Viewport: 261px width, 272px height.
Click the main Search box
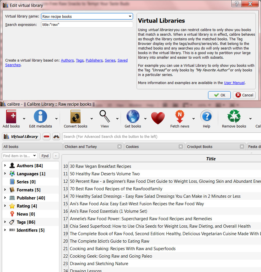[161, 136]
